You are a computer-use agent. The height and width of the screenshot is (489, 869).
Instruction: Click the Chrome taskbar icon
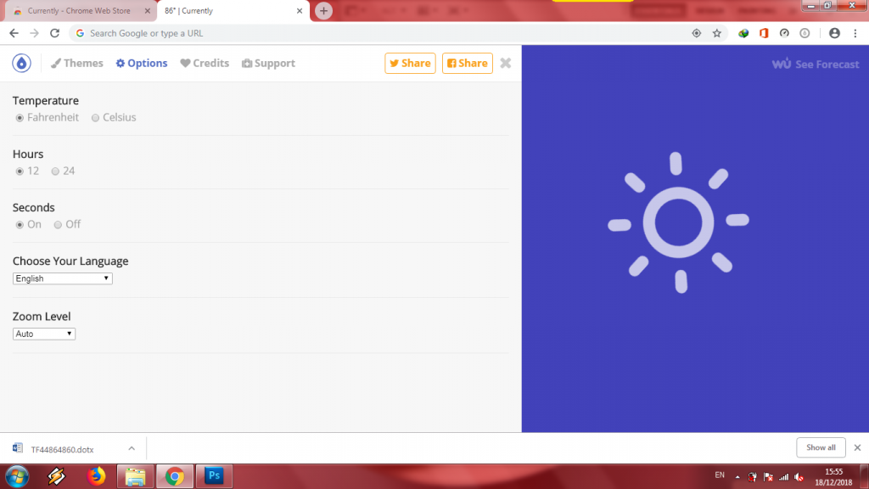pos(175,476)
